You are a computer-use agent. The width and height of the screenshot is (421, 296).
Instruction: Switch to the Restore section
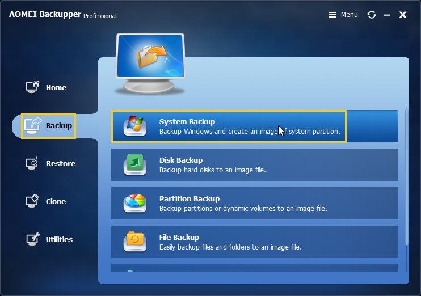[61, 163]
